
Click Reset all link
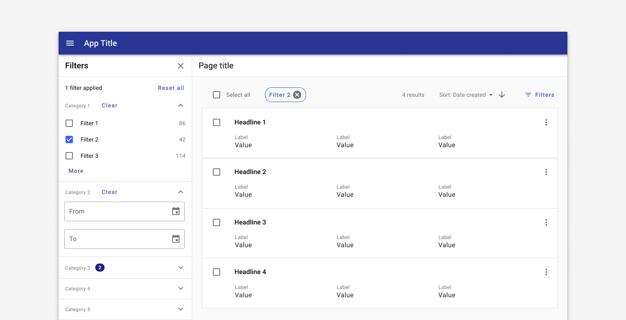(x=171, y=88)
